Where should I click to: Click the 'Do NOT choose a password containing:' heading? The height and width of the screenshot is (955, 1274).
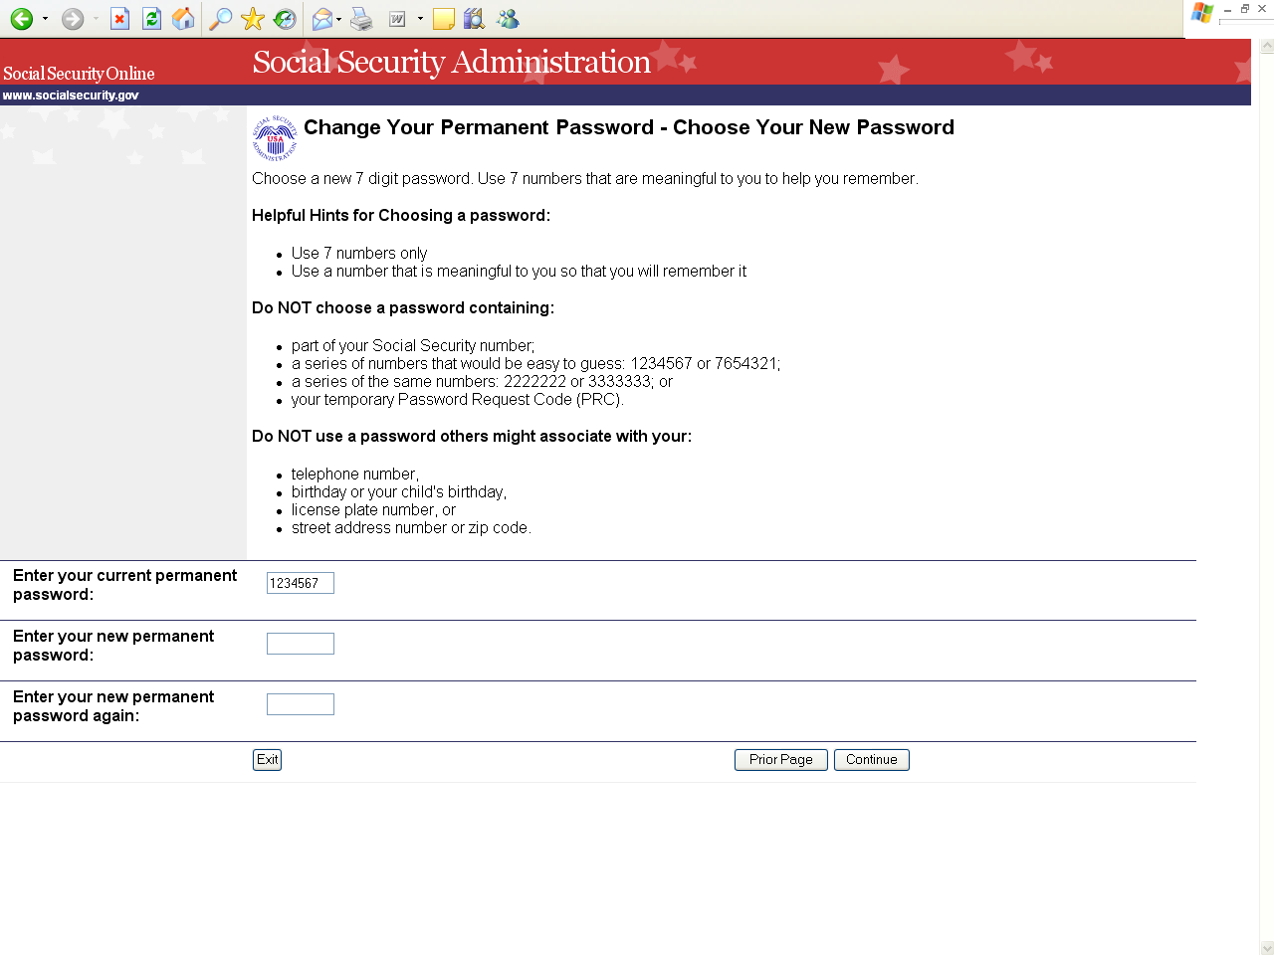(x=403, y=308)
